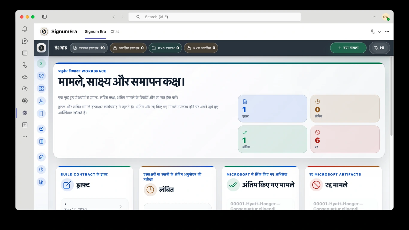The width and height of the screenshot is (409, 230).
Task: Show more Teams apps via ellipsis
Action: [x=25, y=137]
